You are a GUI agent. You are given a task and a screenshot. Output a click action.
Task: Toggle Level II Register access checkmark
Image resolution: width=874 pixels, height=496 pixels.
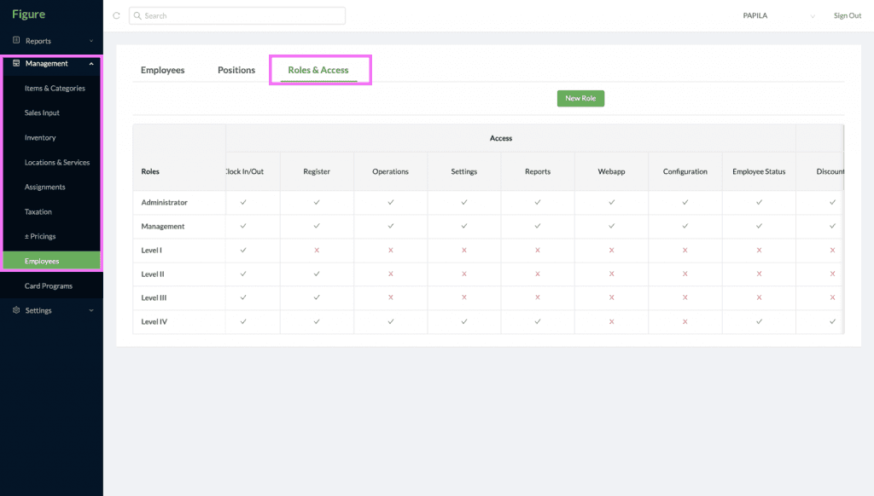coord(317,274)
